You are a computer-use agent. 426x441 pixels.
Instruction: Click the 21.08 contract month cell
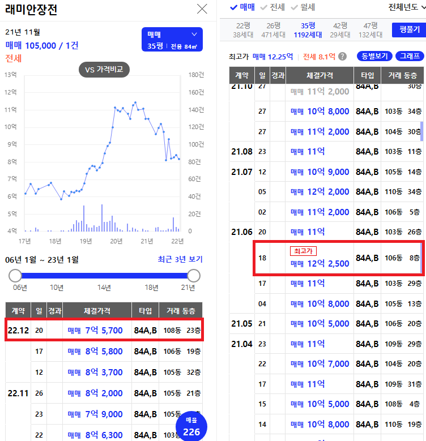click(x=242, y=152)
